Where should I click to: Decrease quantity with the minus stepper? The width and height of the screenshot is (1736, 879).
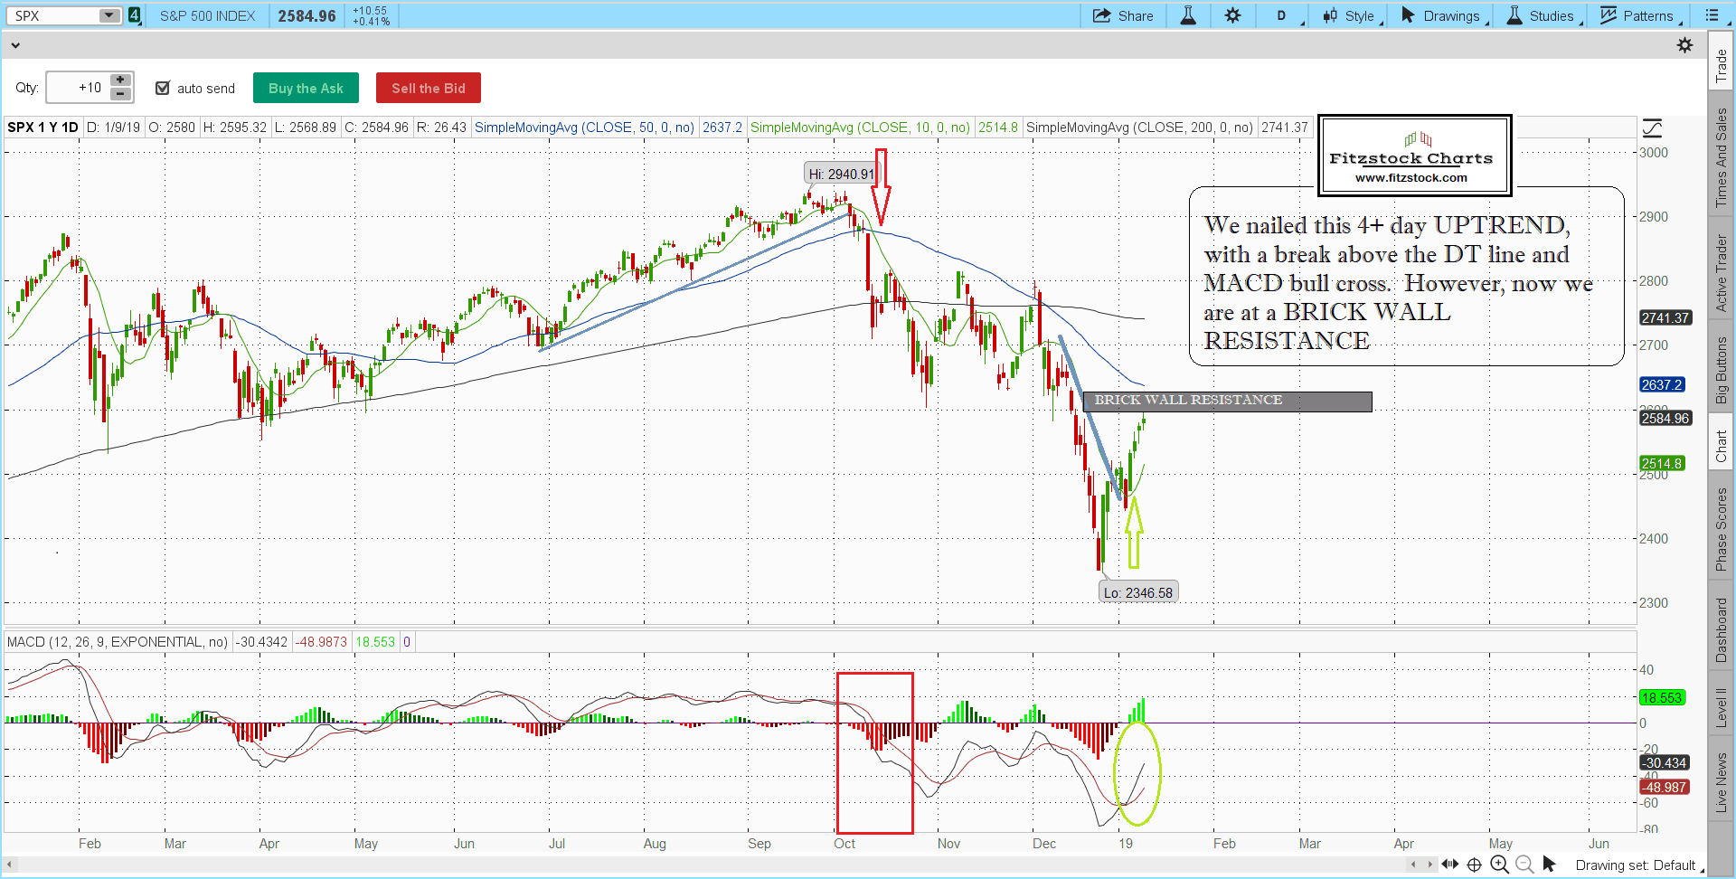tap(120, 94)
